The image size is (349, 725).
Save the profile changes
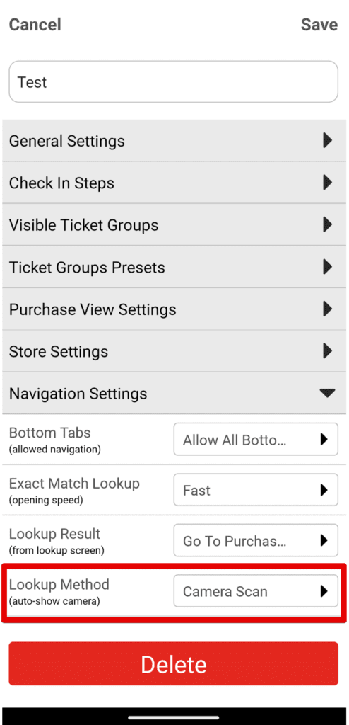319,25
